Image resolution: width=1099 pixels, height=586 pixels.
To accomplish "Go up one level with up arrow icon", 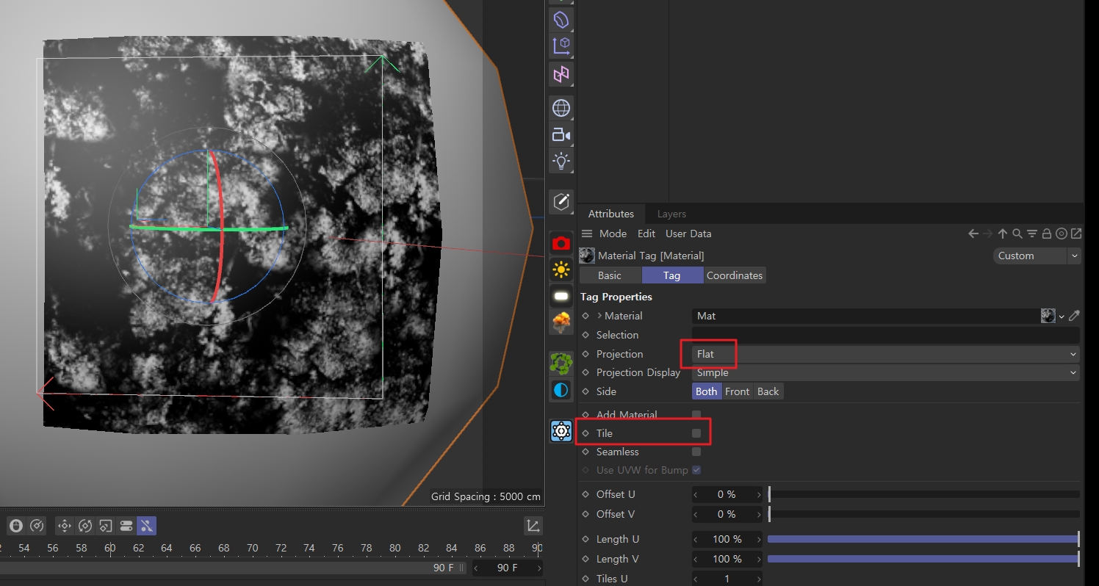I will [x=1003, y=234].
